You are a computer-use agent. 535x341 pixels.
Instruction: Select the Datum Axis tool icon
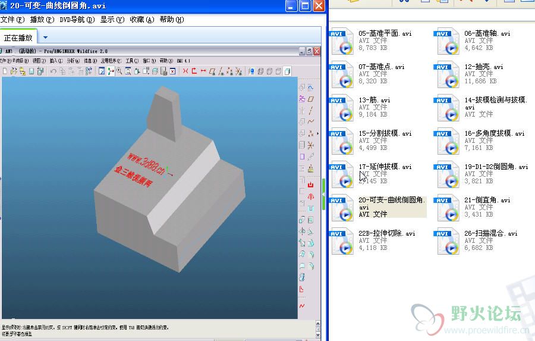point(310,110)
